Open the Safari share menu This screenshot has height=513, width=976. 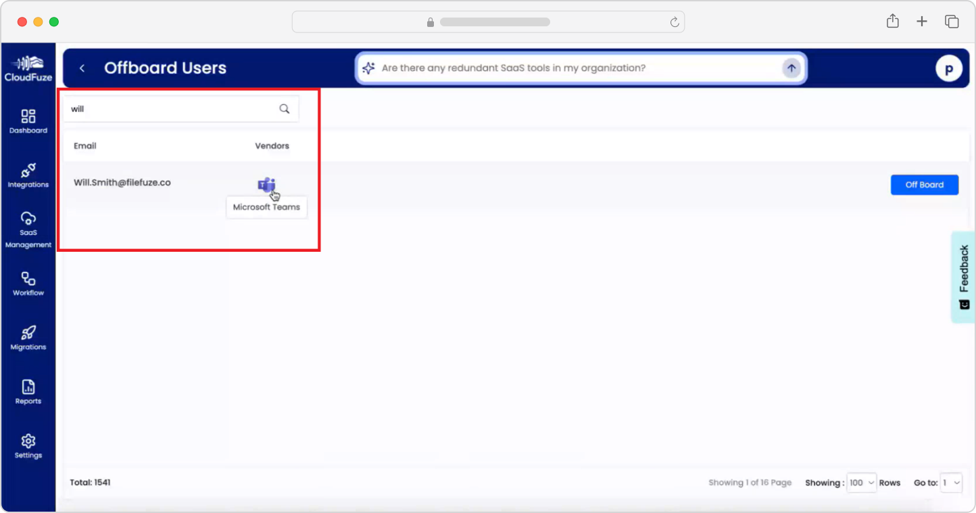pyautogui.click(x=893, y=21)
